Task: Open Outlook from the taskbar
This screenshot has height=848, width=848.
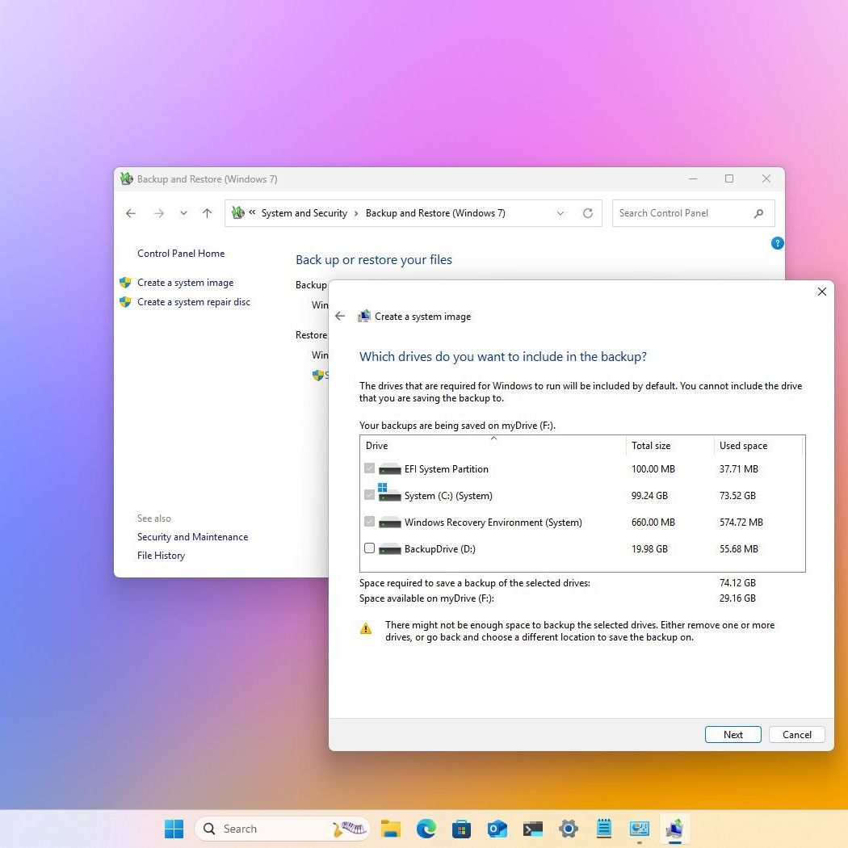Action: pos(497,829)
